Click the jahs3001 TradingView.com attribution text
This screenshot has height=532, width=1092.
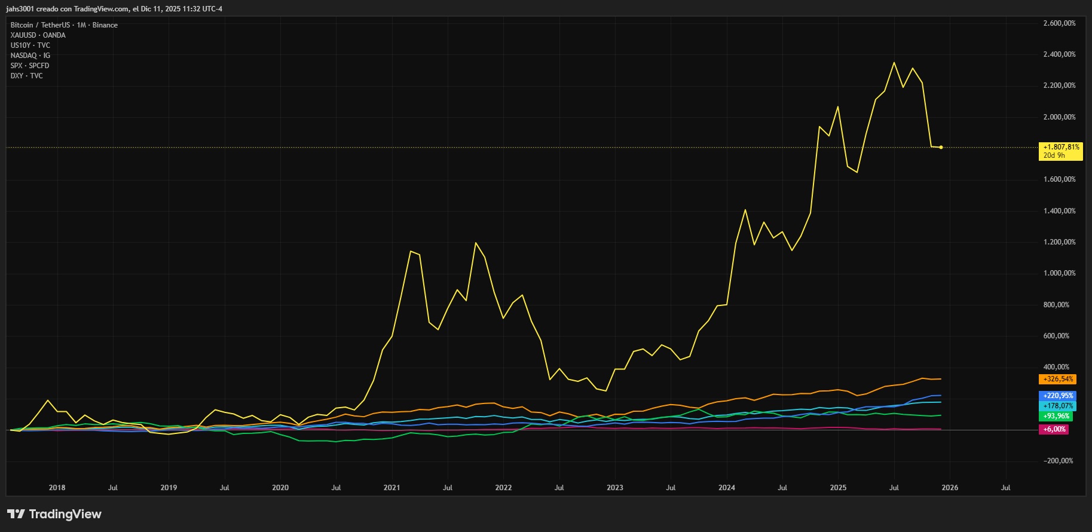(114, 9)
